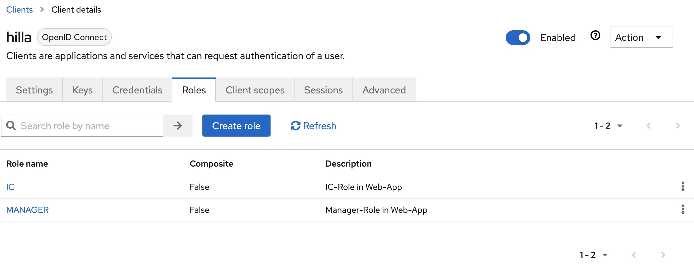Image resolution: width=694 pixels, height=264 pixels.
Task: Go to Clients breadcrumb link
Action: click(x=19, y=10)
